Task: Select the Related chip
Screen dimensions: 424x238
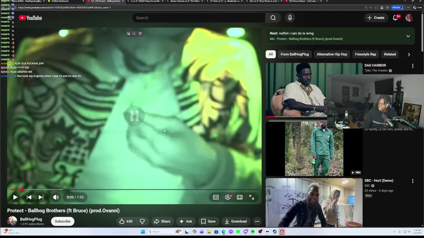Action: 390,54
